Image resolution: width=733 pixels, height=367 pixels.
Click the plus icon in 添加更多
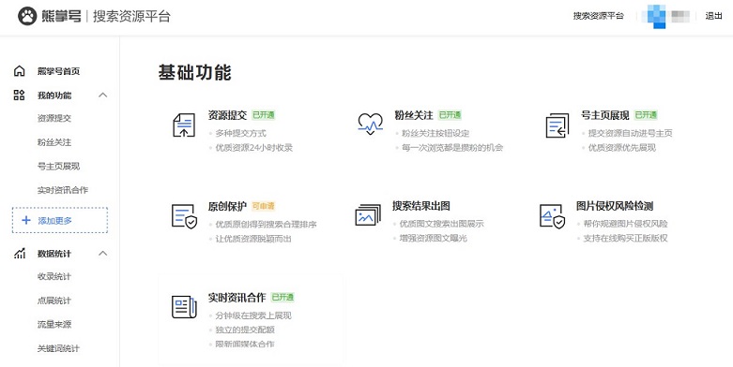click(x=26, y=220)
